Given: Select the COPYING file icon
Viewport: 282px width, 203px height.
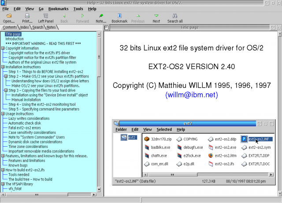Looking at the screenshot, I should (179, 139).
